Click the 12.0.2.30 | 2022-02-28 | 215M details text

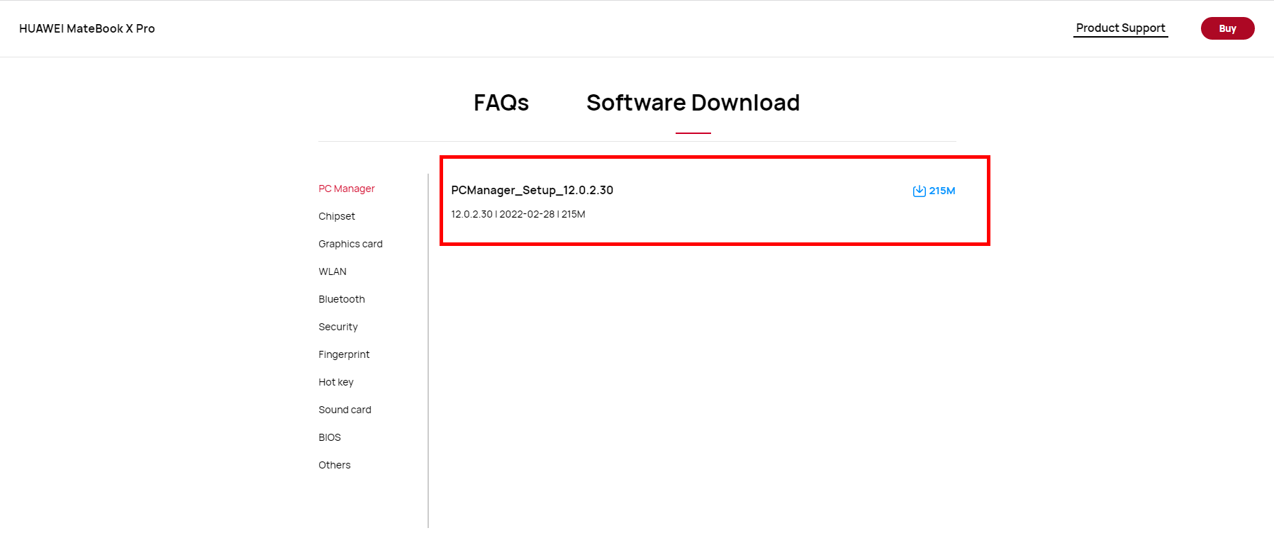coord(518,214)
